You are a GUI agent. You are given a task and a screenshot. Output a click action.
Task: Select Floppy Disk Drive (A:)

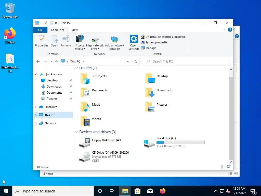[100, 142]
